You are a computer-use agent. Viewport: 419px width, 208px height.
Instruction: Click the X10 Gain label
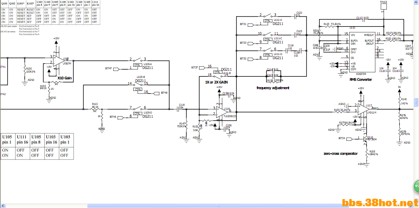click(65, 78)
